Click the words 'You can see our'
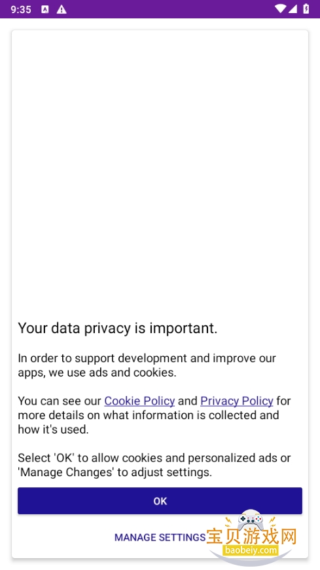 coord(60,401)
